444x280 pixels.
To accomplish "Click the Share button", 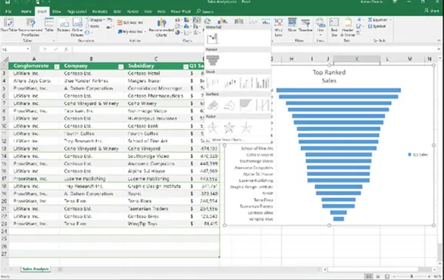I will point(432,11).
